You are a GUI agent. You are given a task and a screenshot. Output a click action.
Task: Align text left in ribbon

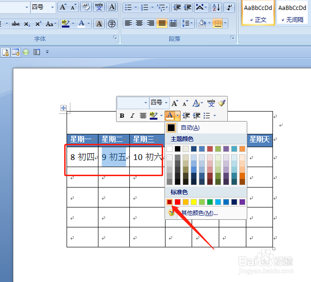(128, 23)
